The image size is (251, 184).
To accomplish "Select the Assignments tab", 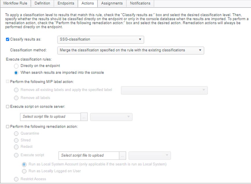I will point(112,3).
